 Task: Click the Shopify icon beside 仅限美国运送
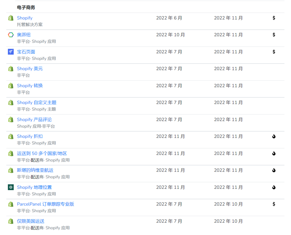coord(11,221)
